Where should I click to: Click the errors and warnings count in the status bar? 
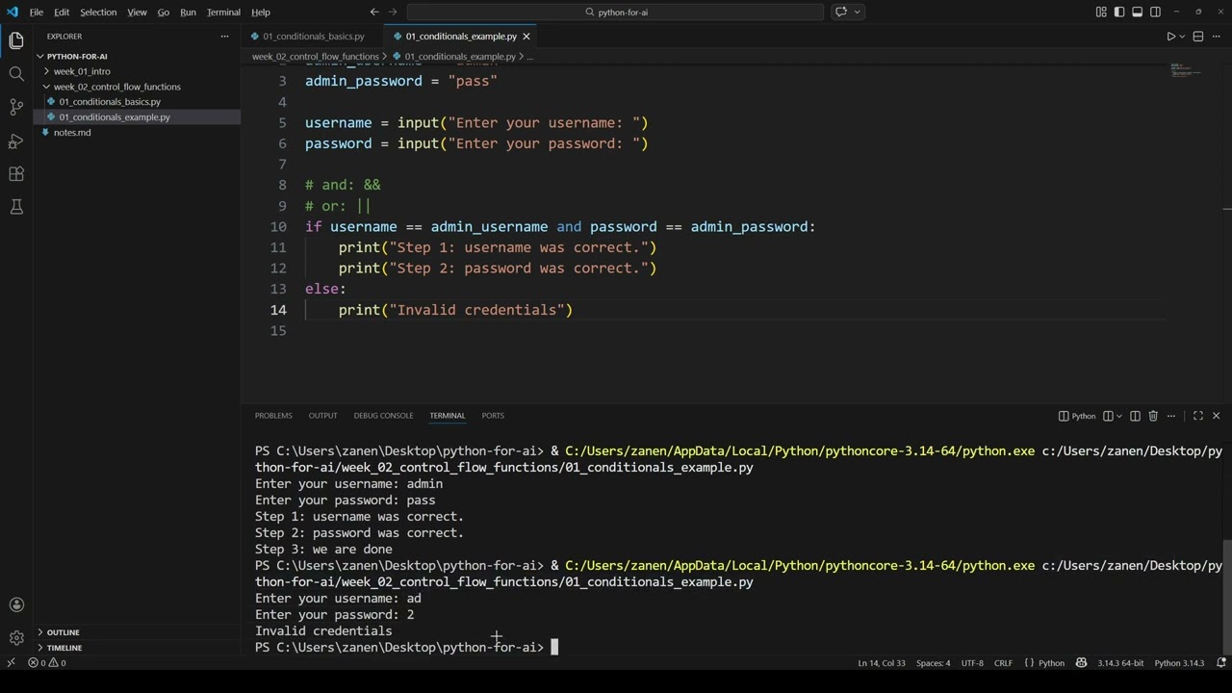[x=47, y=663]
